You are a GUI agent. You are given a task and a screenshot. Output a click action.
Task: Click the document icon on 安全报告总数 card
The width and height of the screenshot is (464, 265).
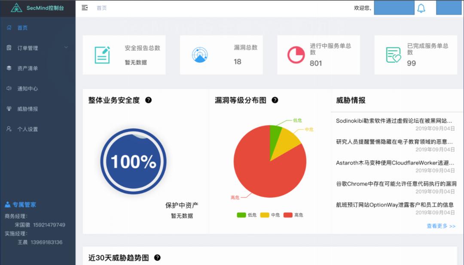coord(102,55)
